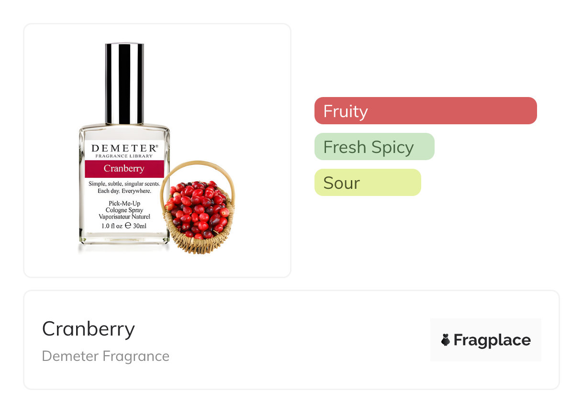
Task: Click the 'Cologne Spray' text on the bottle
Action: pyautogui.click(x=124, y=210)
